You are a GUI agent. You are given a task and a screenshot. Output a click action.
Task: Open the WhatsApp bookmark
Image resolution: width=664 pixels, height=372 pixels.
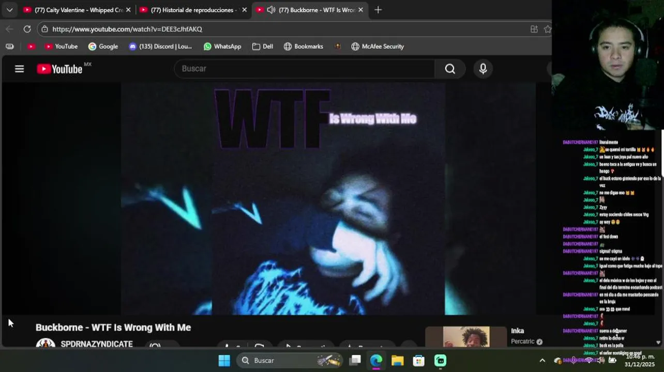click(222, 47)
